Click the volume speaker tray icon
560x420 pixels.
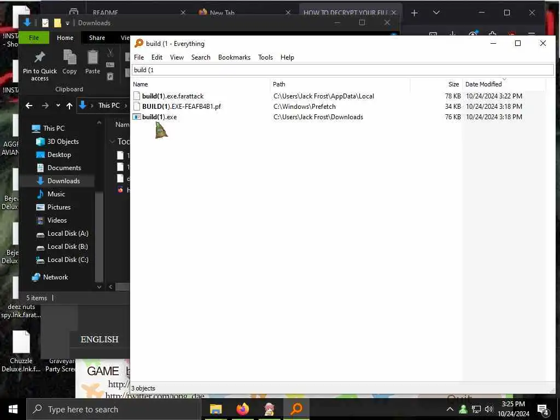tap(488, 409)
